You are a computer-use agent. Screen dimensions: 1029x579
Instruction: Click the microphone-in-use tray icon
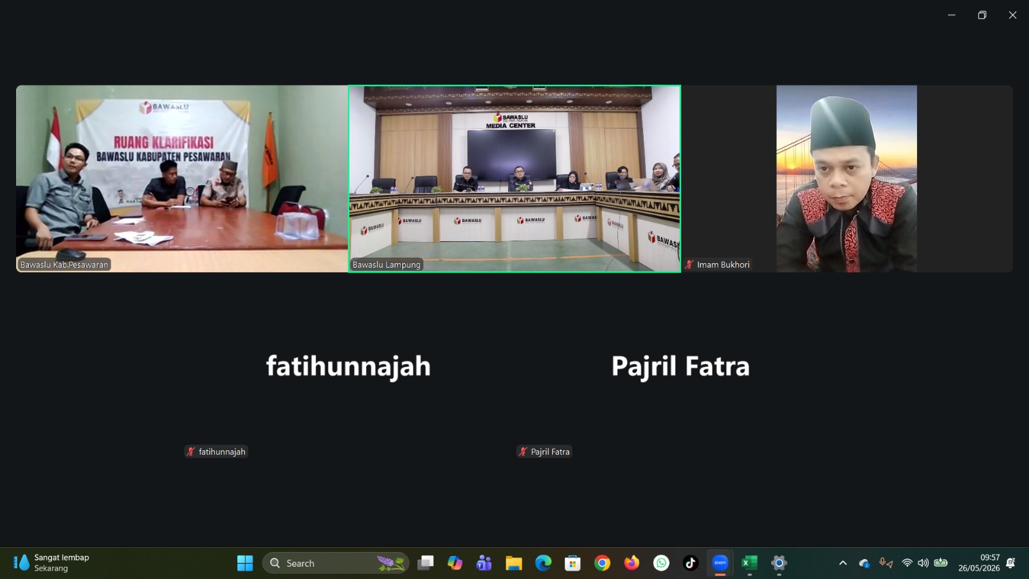click(883, 562)
